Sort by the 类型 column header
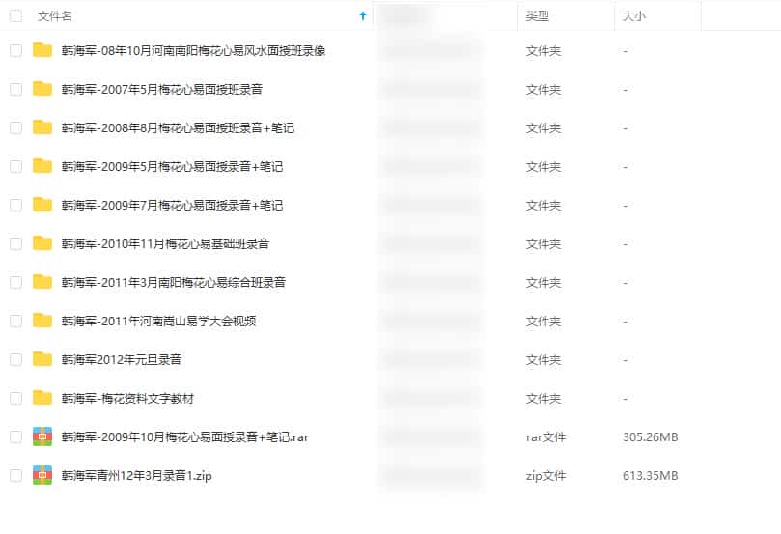This screenshot has height=534, width=781. (x=538, y=16)
